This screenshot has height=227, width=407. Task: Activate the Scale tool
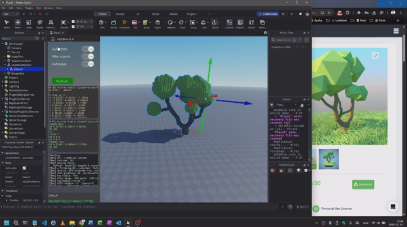29,24
